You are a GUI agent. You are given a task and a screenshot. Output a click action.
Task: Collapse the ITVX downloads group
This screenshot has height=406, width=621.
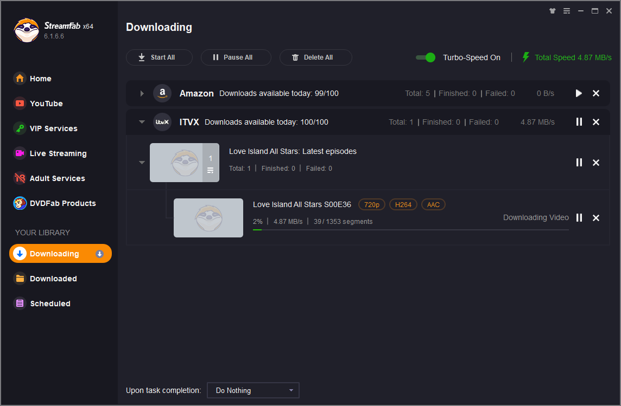click(x=142, y=122)
